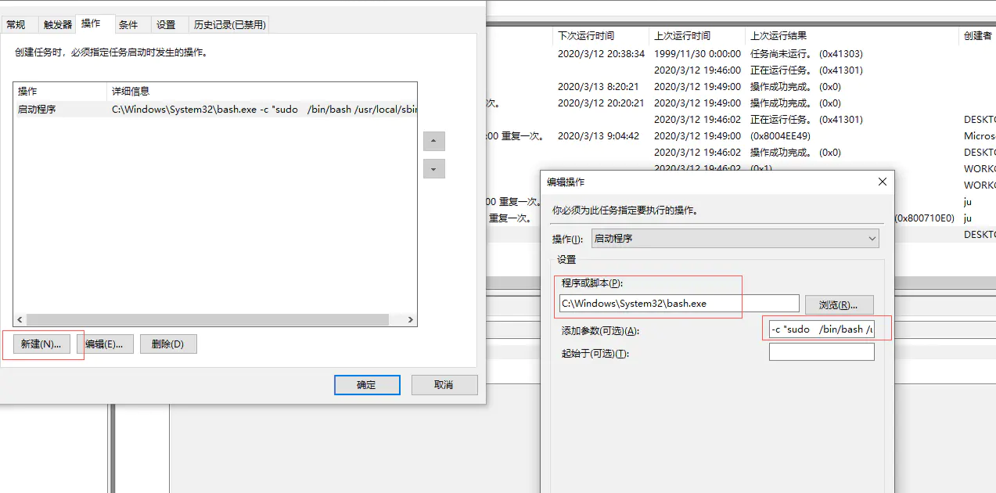
Task: Click the 程序或脚本 input field
Action: point(679,304)
